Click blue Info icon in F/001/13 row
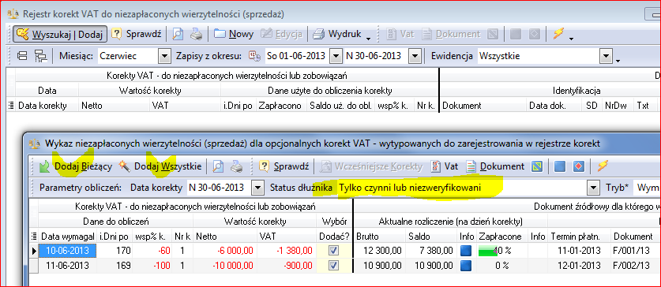 pos(466,252)
